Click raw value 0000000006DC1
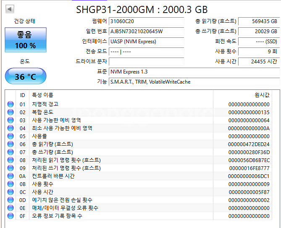Screen dimensions: 281x228 click(249, 176)
